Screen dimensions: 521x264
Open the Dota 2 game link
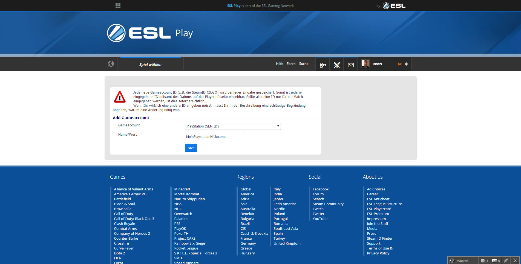(119, 253)
